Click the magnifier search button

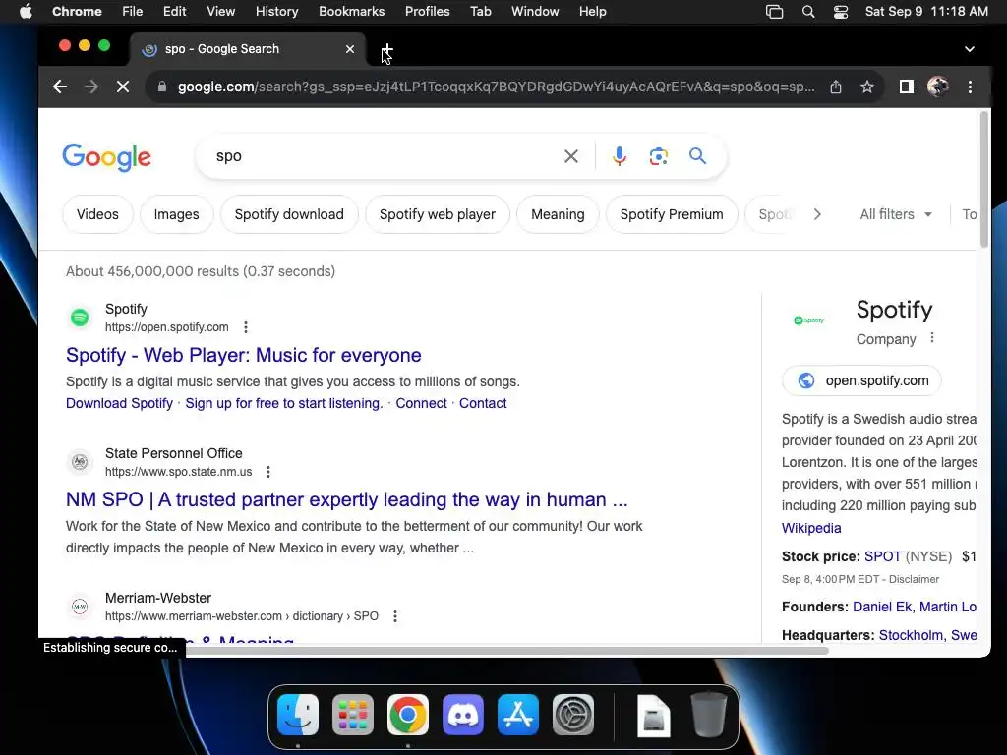coord(697,156)
